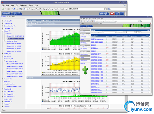Click the Reload icon in main browser toolbar
The height and width of the screenshot is (114, 154).
point(14,9)
